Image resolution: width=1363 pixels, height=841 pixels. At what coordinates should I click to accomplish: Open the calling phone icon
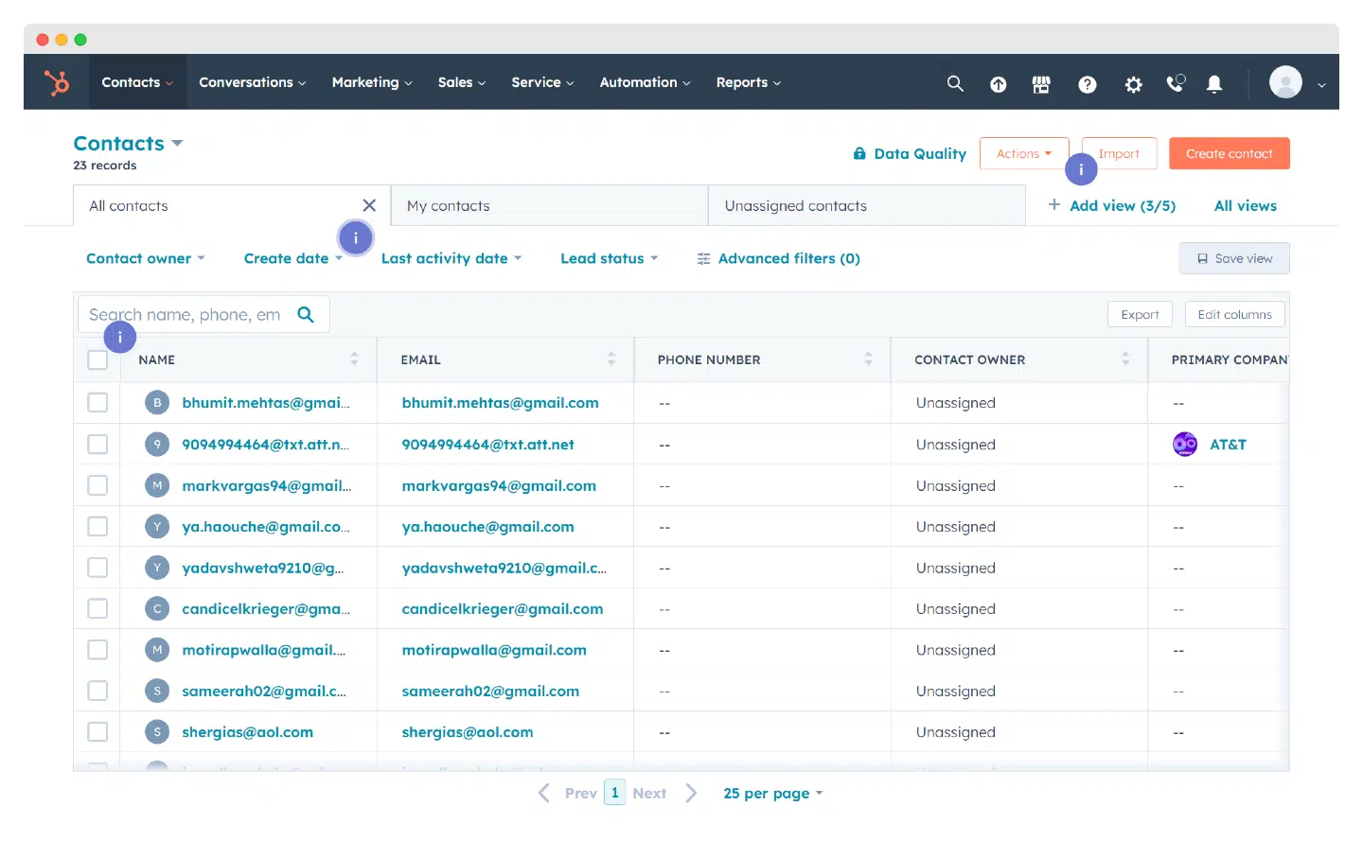click(1175, 83)
